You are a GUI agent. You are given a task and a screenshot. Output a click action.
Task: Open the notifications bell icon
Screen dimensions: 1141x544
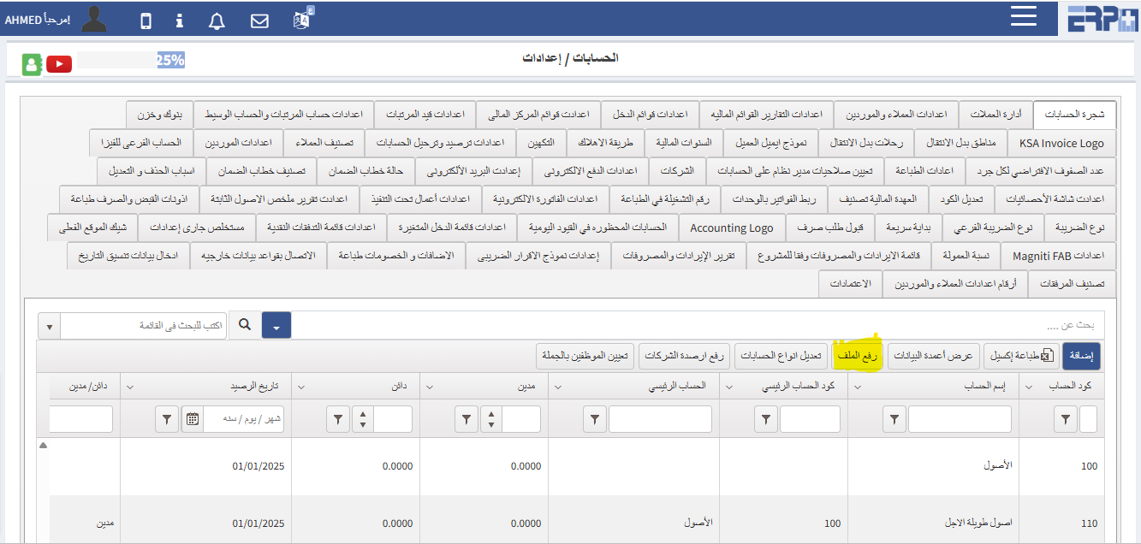coord(216,19)
